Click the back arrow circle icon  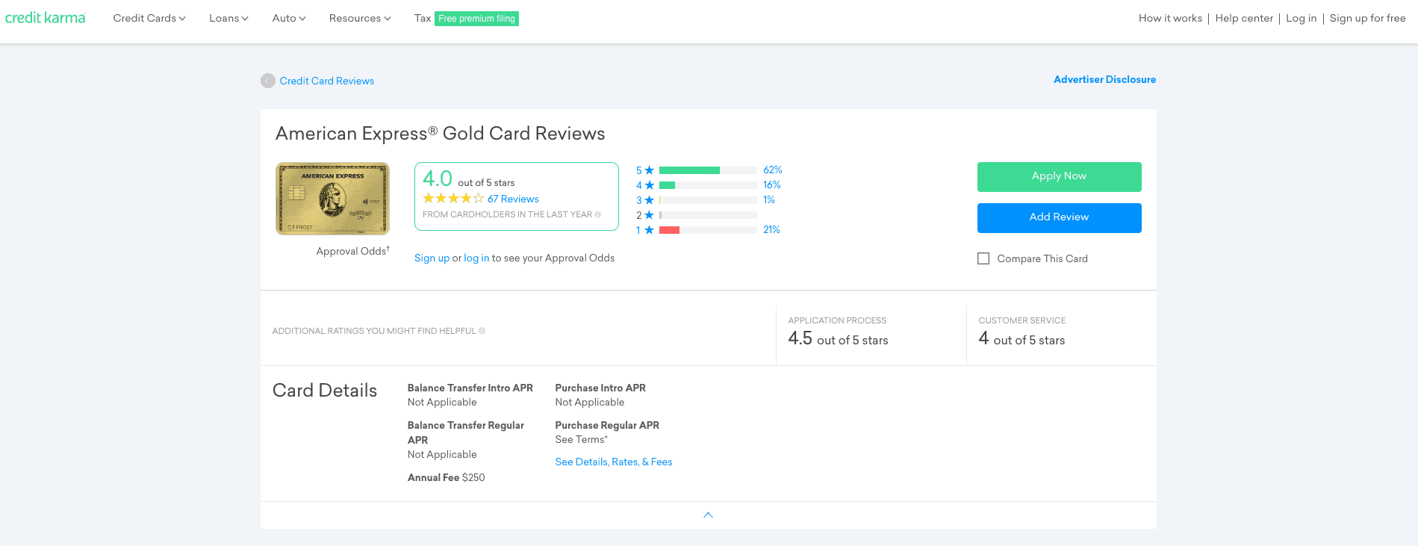(268, 81)
